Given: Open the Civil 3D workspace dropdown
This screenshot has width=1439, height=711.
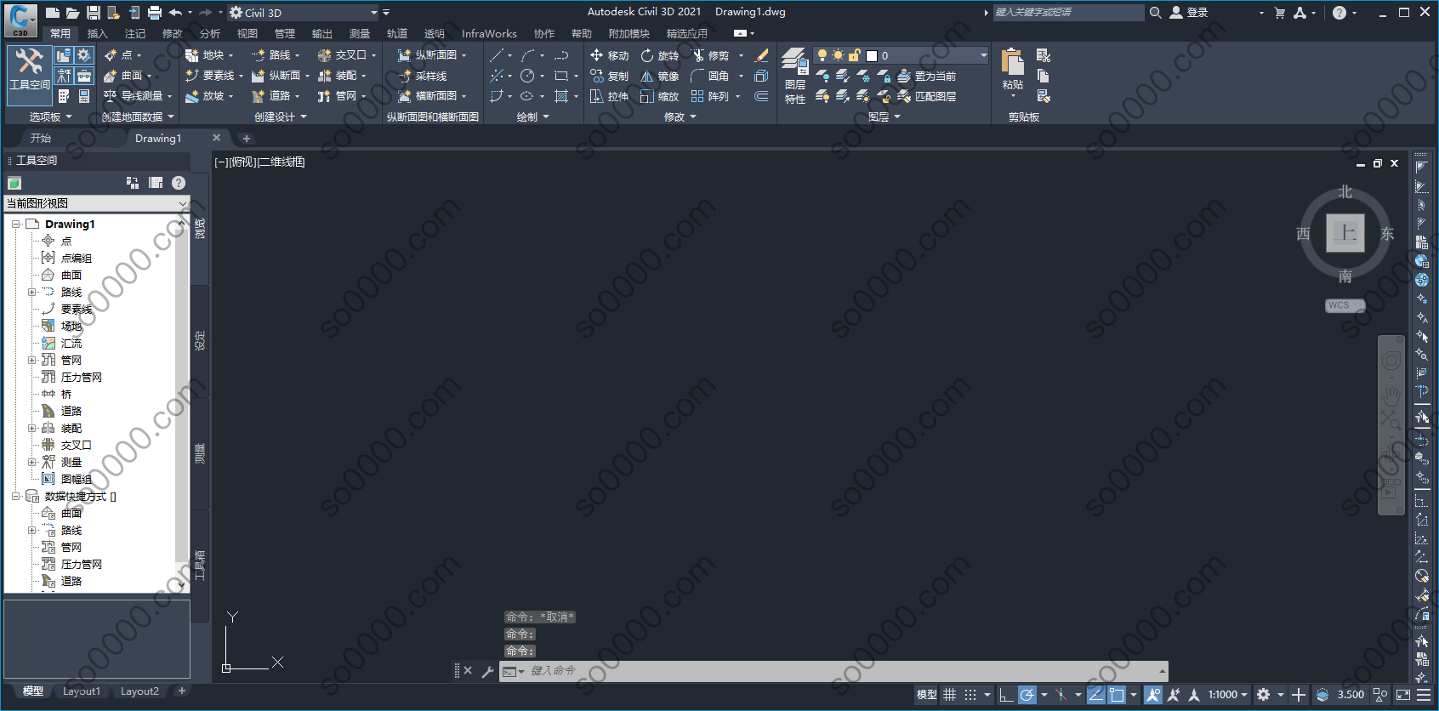Looking at the screenshot, I should (x=303, y=13).
